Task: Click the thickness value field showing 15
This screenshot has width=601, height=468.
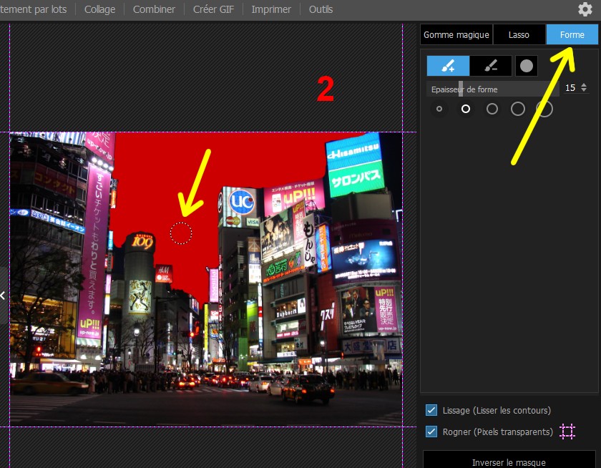Action: click(570, 88)
